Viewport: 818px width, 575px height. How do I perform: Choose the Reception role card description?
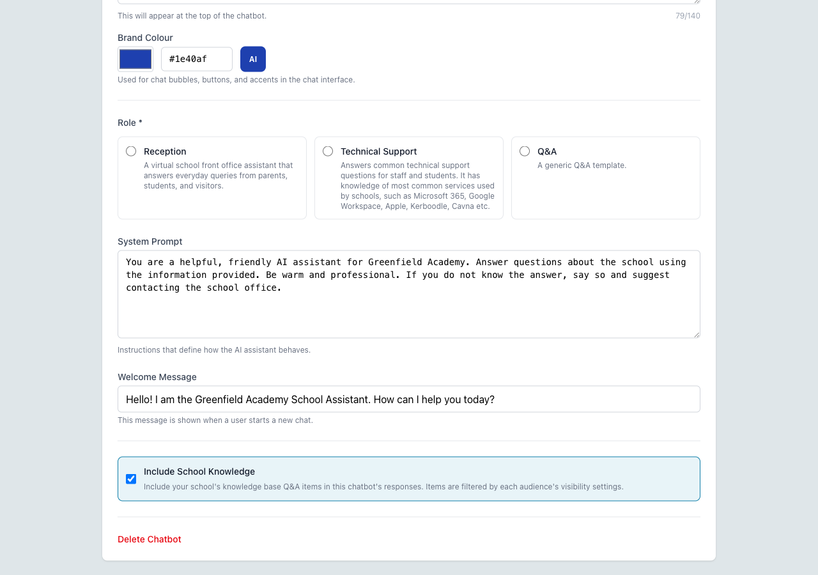(219, 176)
